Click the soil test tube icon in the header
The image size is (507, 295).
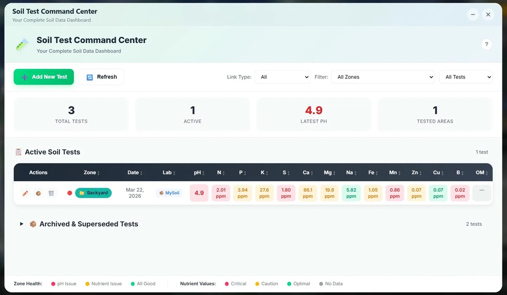coord(22,44)
